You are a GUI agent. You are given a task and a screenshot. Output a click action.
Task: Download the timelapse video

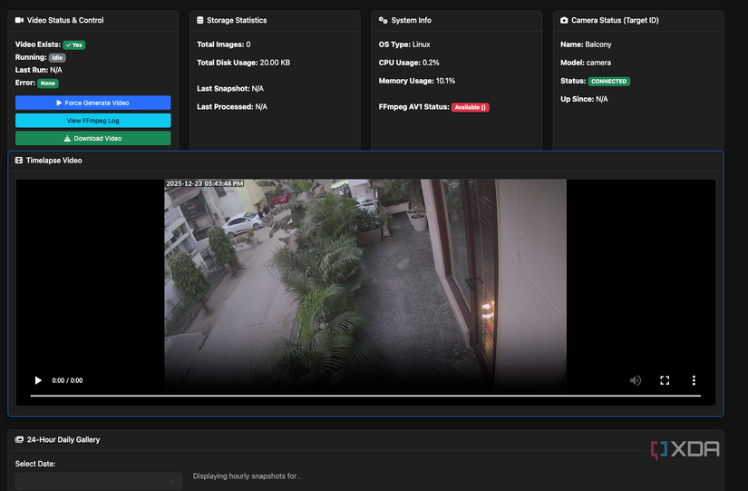(93, 138)
